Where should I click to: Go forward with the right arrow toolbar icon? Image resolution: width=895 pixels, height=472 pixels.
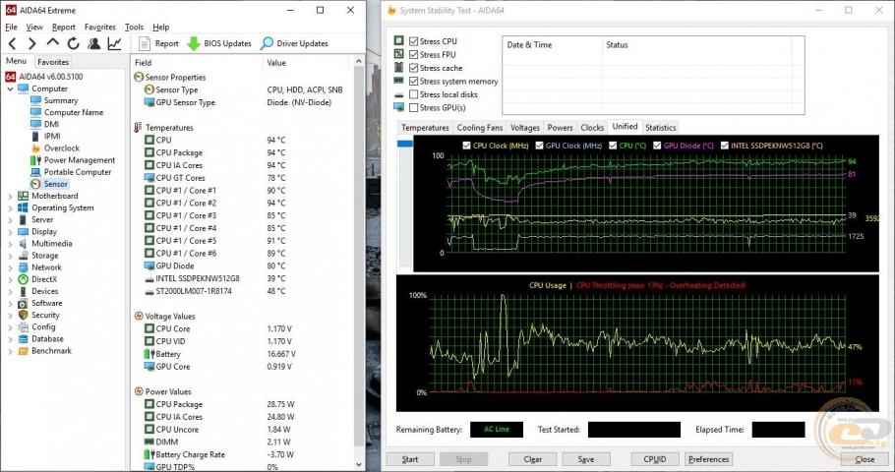[31, 43]
